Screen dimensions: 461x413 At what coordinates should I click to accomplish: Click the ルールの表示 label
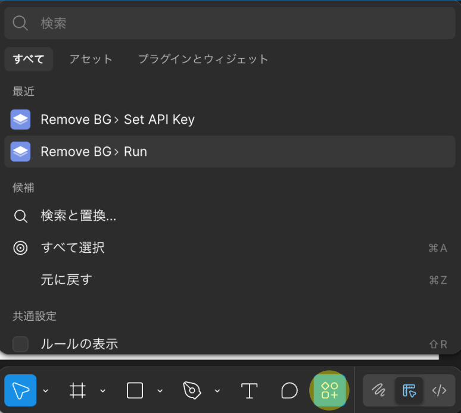point(79,344)
